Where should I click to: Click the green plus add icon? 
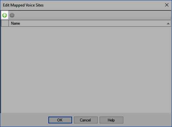click(x=5, y=15)
